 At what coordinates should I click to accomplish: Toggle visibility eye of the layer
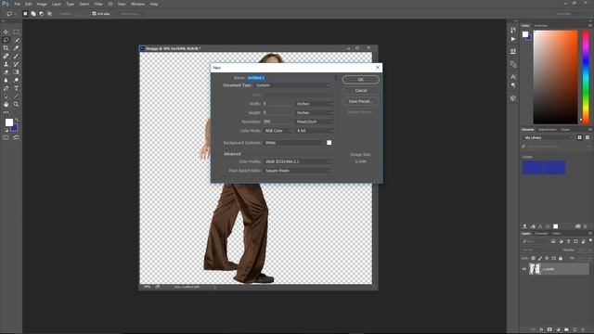524,269
